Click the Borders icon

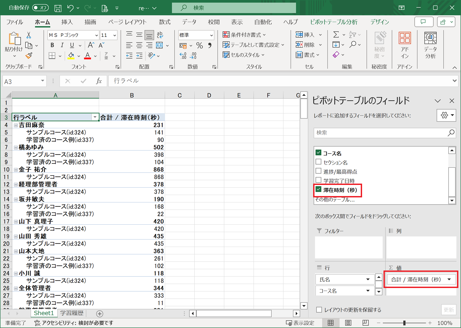tap(52, 56)
